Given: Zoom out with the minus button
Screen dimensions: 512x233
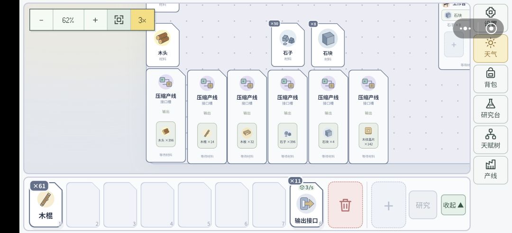Looking at the screenshot, I should [x=41, y=20].
